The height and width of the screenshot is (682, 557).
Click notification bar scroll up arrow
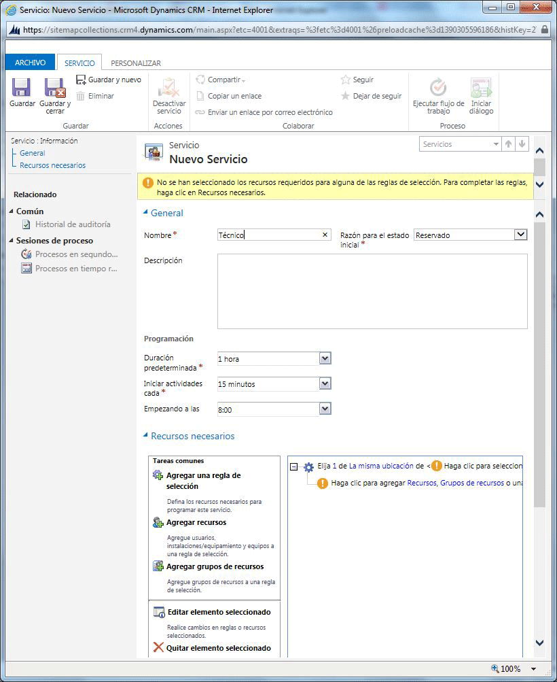539,151
